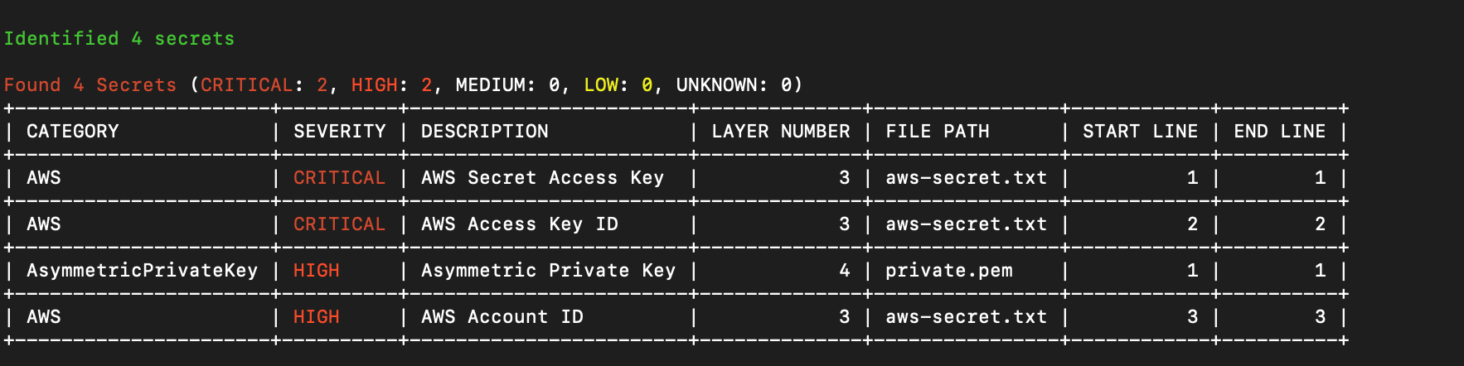Click the red 'Found 4 Secrets' text
Image resolution: width=1464 pixels, height=366 pixels.
pyautogui.click(x=90, y=85)
